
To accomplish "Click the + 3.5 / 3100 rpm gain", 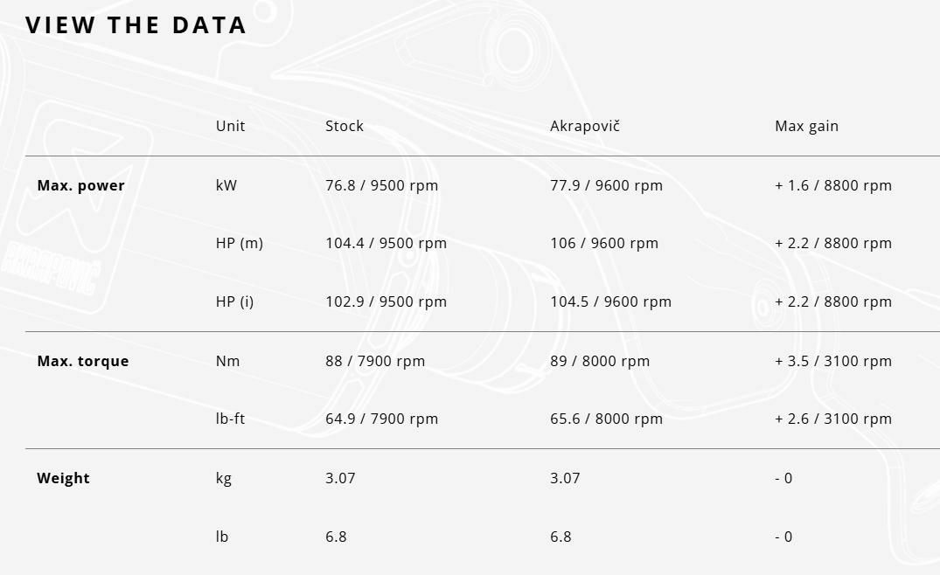I will point(832,361).
